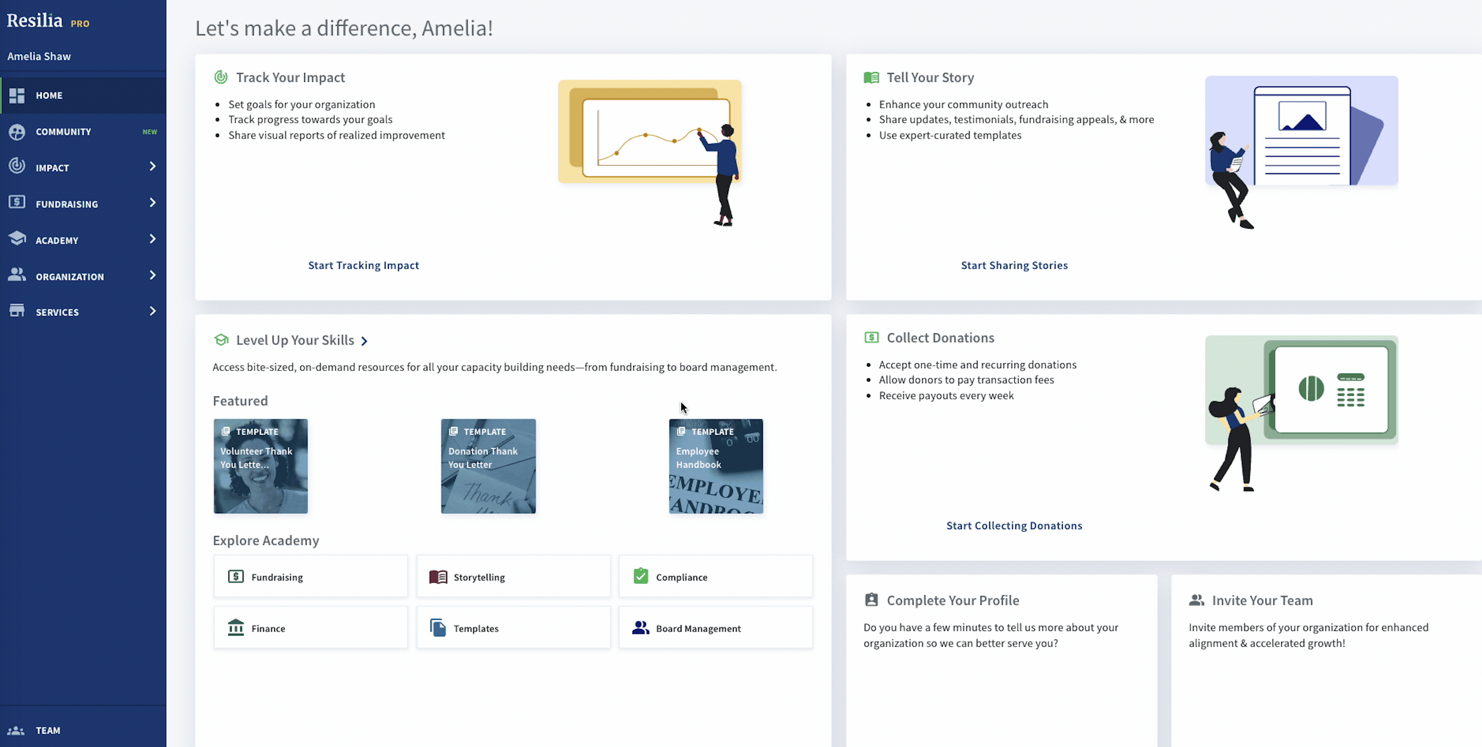Image resolution: width=1482 pixels, height=747 pixels.
Task: Open Fundraising via its dollar icon
Action: (17, 203)
